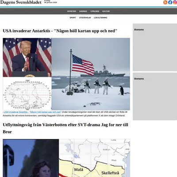
Task: Click the Malå Skellefteå map image
Action: tap(94, 158)
